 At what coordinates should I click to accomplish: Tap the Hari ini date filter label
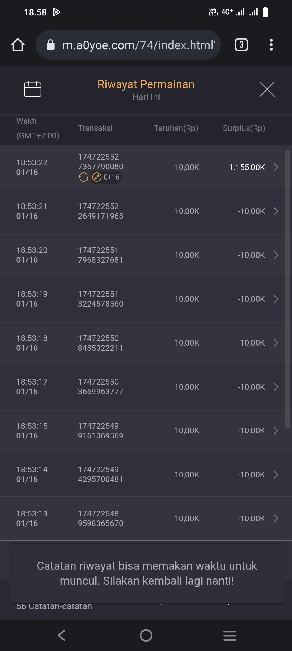(x=146, y=97)
